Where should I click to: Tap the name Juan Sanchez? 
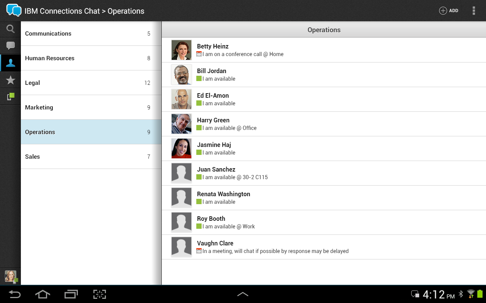(x=216, y=169)
